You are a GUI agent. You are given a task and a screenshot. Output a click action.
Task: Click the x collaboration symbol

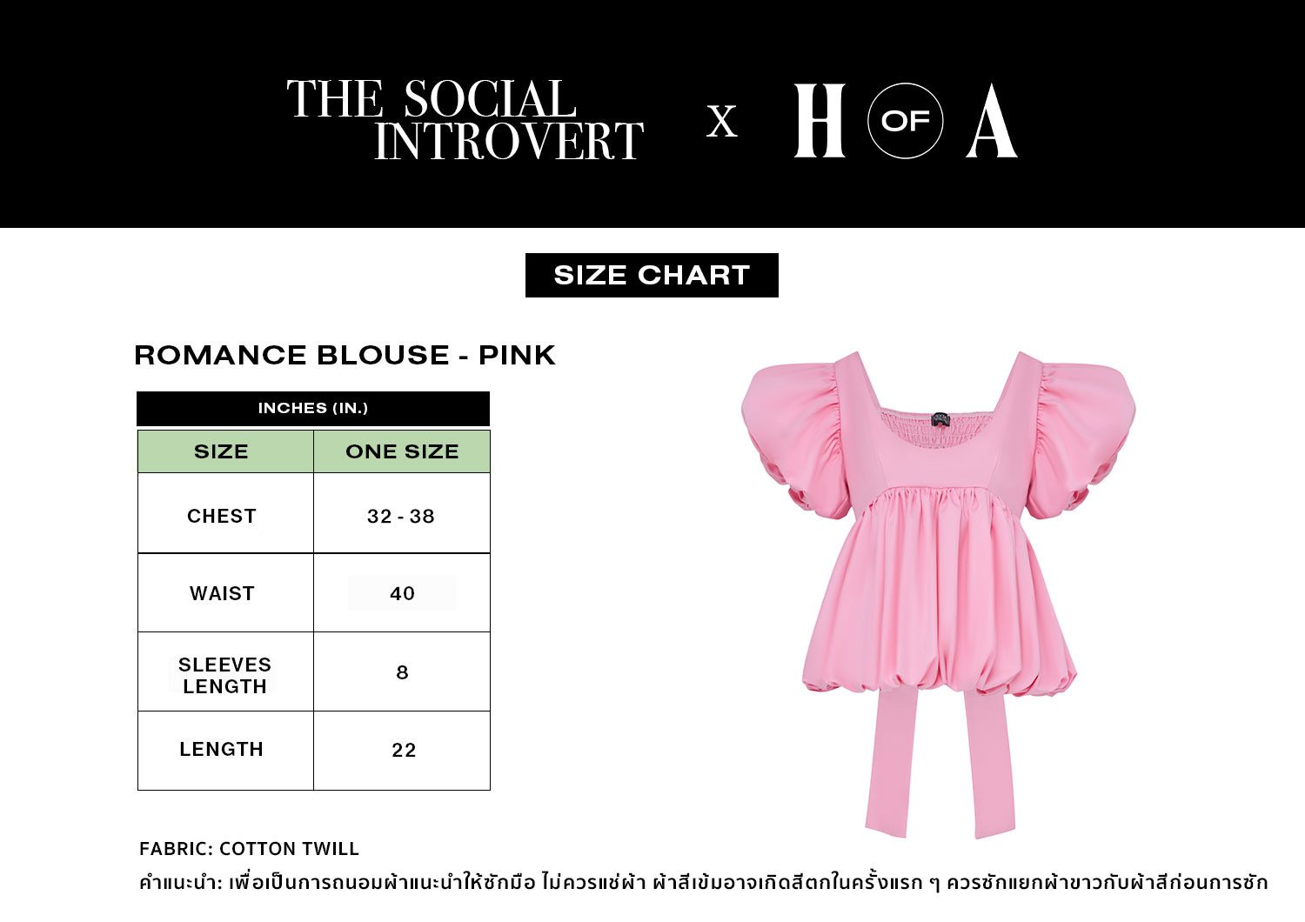click(x=721, y=122)
